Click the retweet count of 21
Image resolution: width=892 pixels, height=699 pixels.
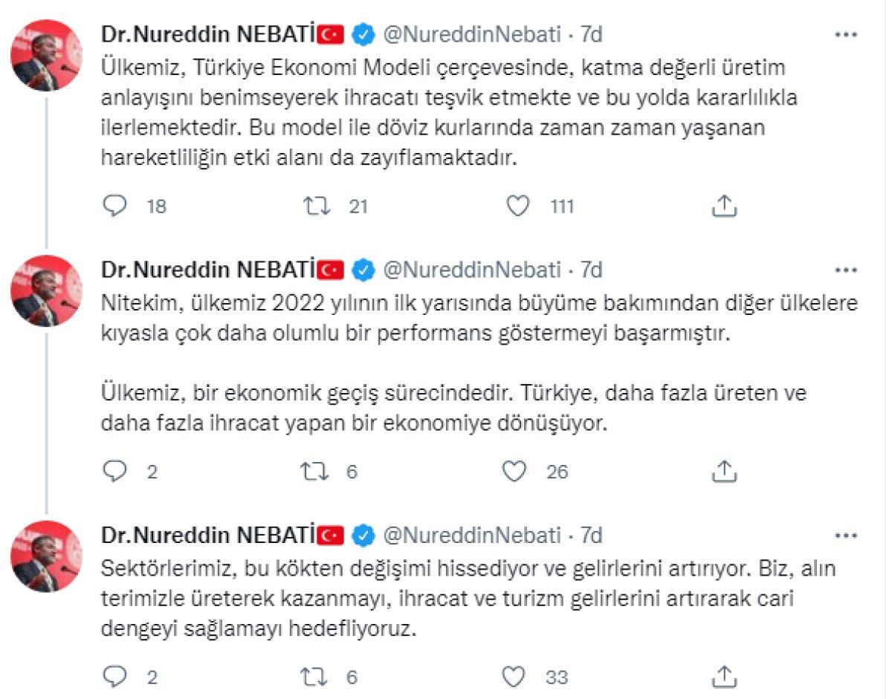click(358, 206)
